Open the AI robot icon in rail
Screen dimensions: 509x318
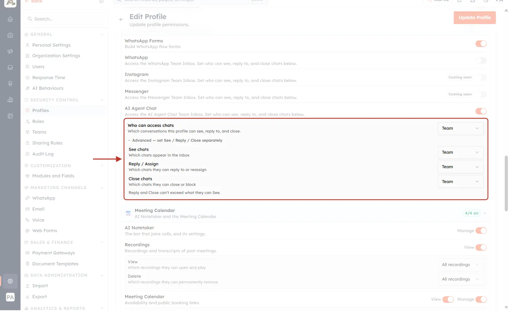pyautogui.click(x=10, y=83)
